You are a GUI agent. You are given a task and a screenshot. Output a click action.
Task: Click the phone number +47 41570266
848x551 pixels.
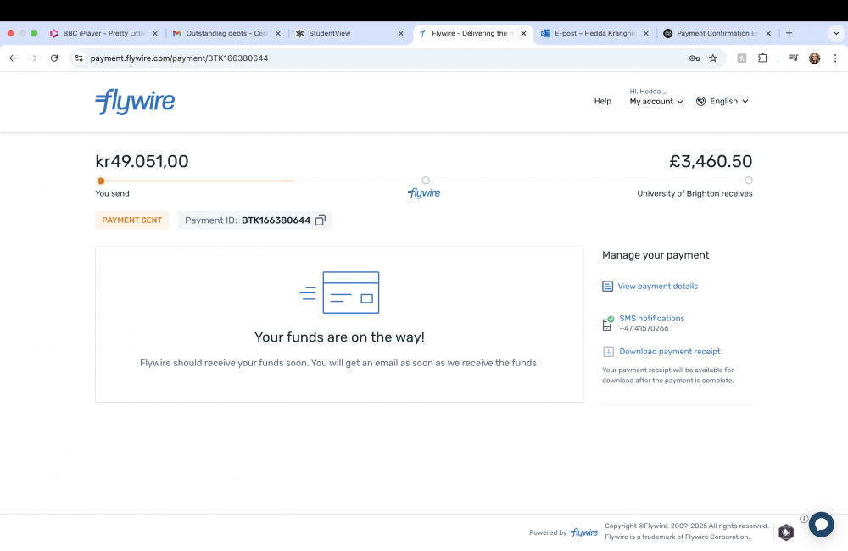[644, 328]
